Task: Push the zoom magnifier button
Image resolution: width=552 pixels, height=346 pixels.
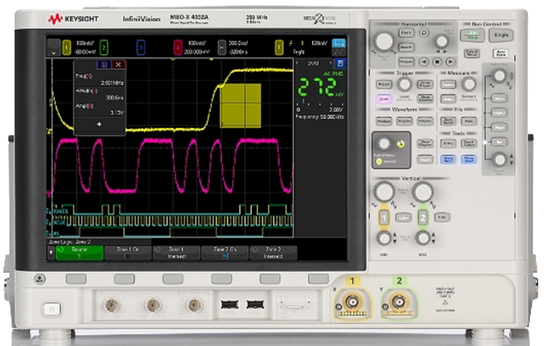Action: click(424, 33)
